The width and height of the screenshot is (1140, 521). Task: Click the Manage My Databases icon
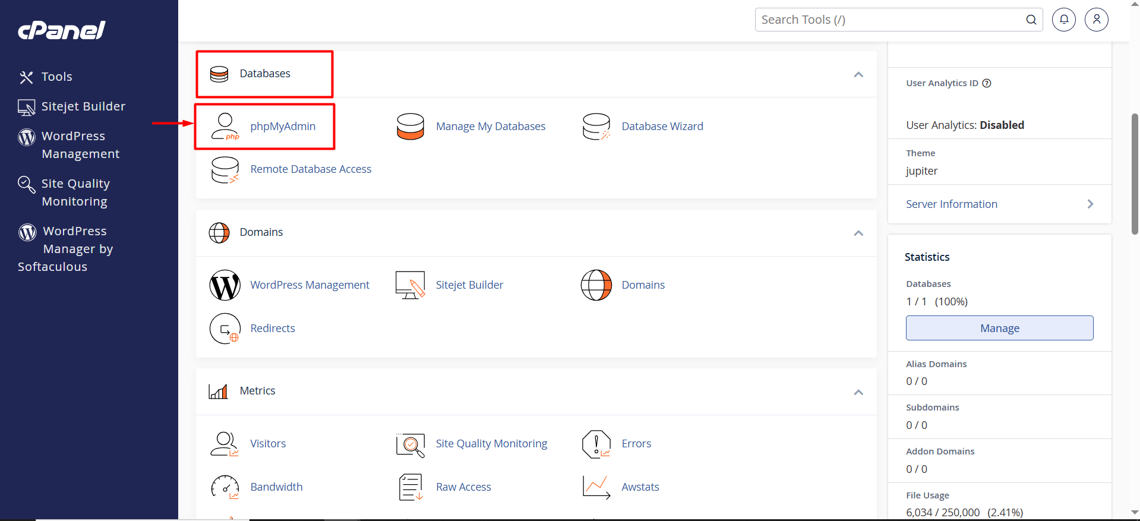(410, 127)
